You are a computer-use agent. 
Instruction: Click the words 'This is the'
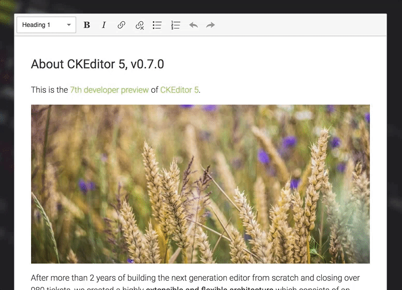tap(49, 90)
